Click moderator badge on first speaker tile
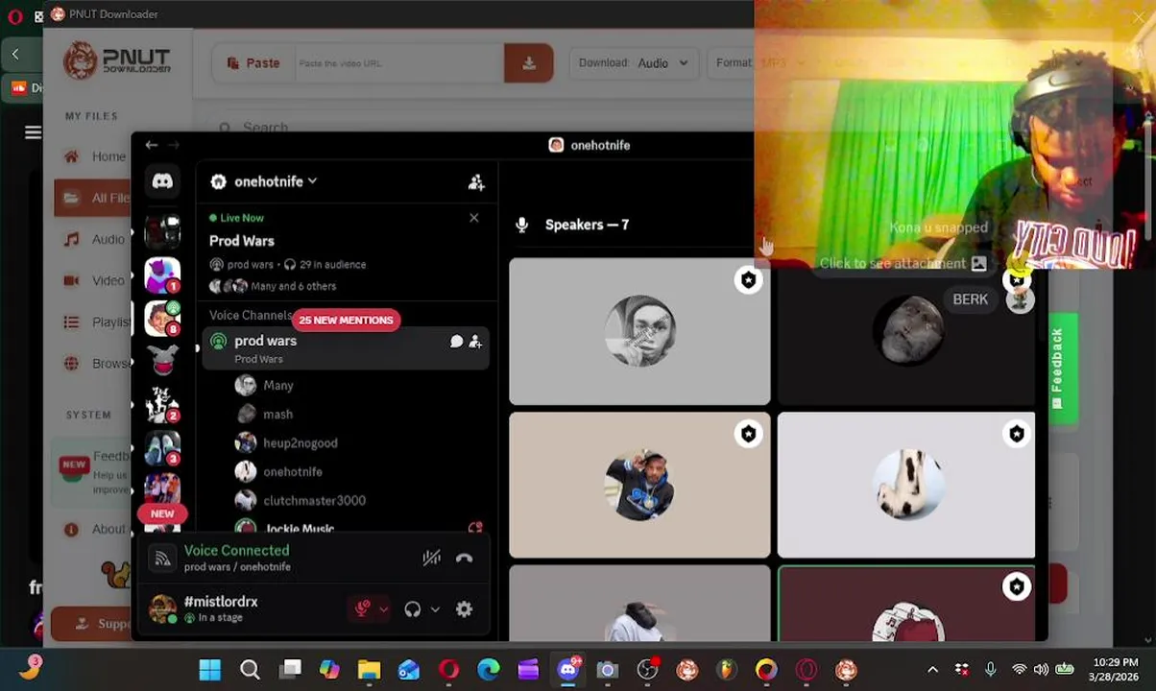 [x=748, y=280]
